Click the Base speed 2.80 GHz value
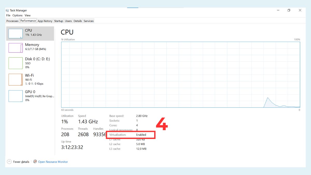This screenshot has height=175, width=311. [x=142, y=116]
